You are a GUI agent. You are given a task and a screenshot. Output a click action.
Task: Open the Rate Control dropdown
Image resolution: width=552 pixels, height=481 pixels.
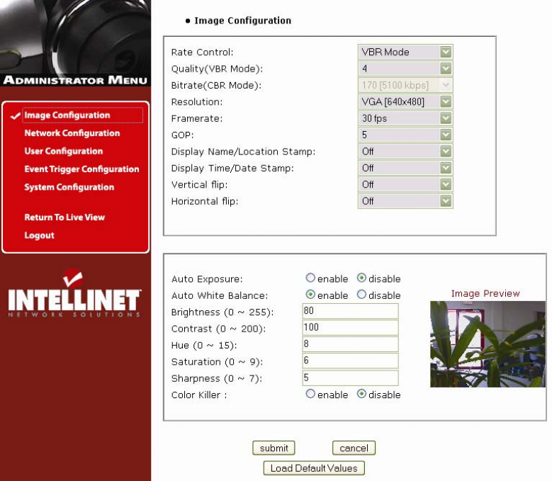coord(405,52)
